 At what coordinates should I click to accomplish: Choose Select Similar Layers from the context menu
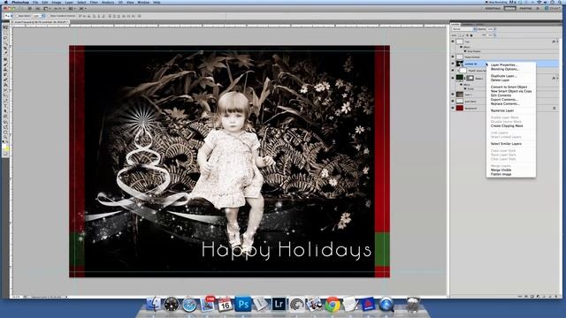click(506, 143)
